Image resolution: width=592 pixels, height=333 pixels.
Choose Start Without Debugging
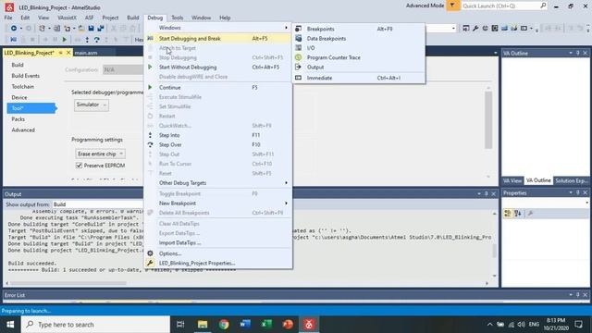pos(218,68)
